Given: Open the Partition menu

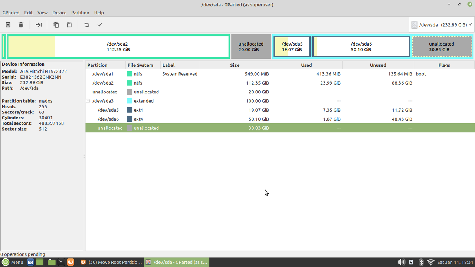Looking at the screenshot, I should (x=80, y=13).
